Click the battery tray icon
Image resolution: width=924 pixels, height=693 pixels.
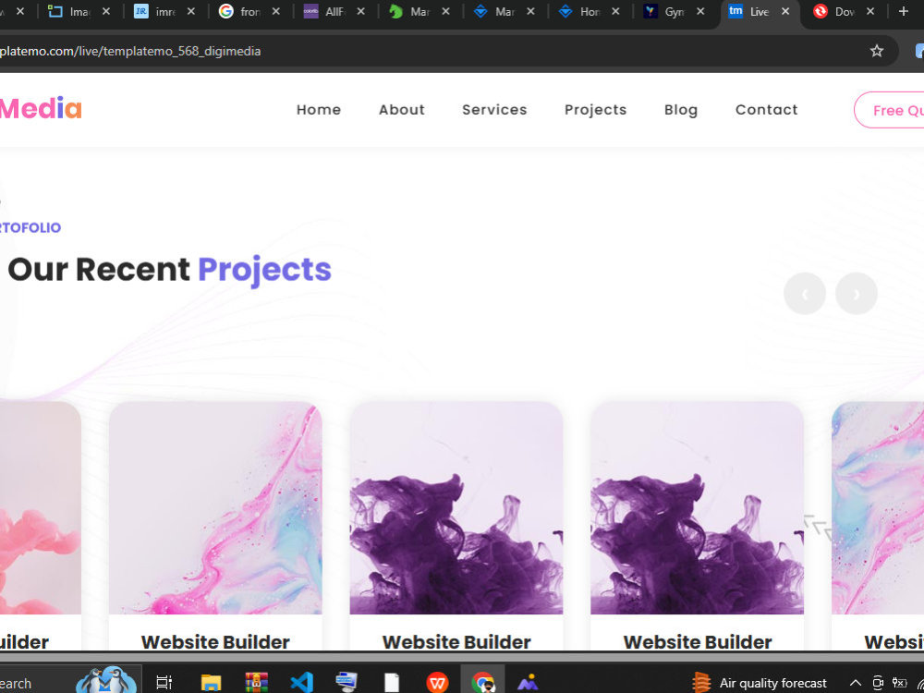[x=900, y=683]
